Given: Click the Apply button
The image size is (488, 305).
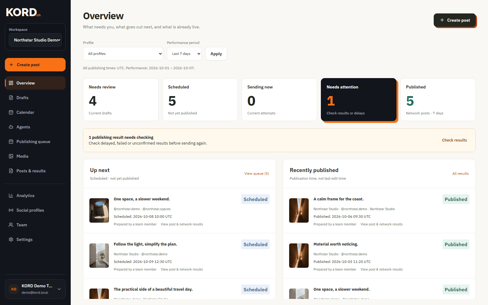Looking at the screenshot, I should tap(216, 54).
